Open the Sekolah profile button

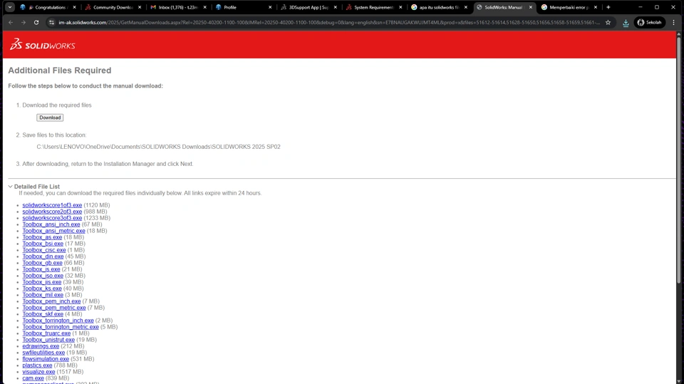pos(650,22)
